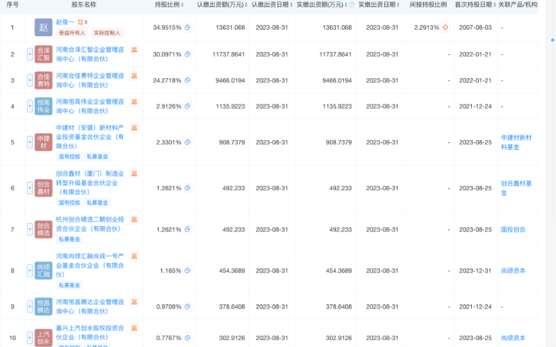This screenshot has width=556, height=347.
Task: Click the 实际控制人 tag under 赵俊一
Action: tap(106, 33)
